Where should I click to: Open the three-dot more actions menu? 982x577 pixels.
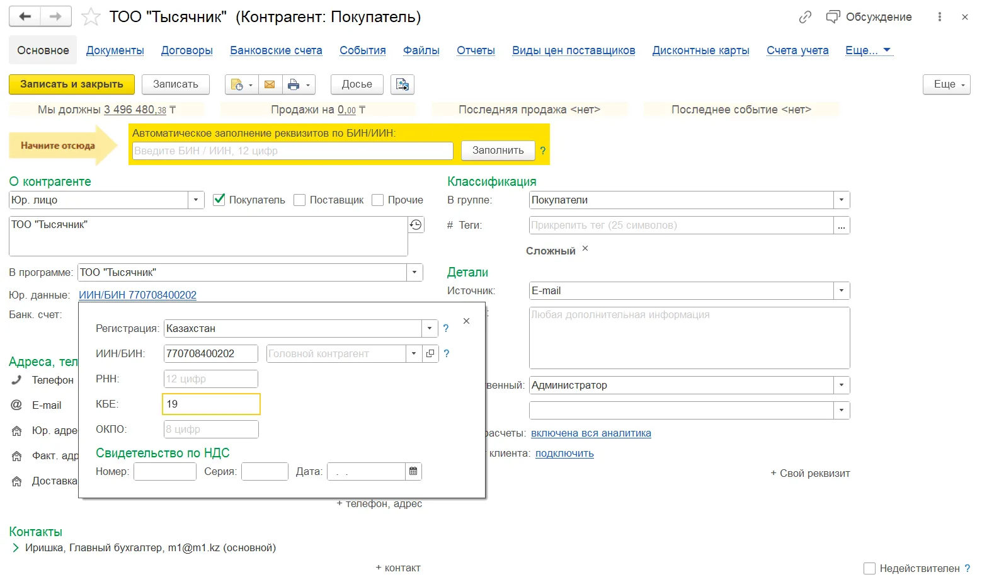(940, 17)
